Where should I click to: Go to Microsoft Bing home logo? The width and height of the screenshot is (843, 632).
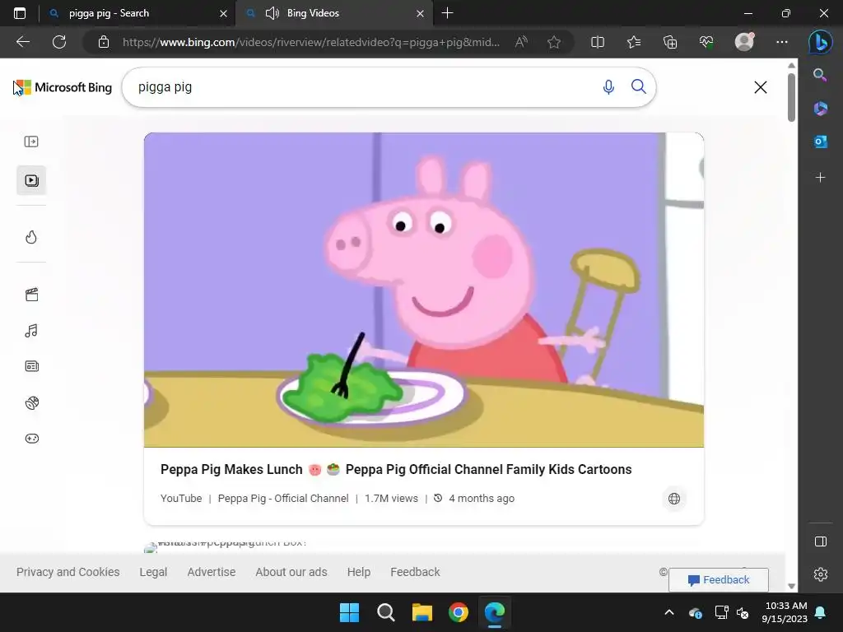[63, 87]
